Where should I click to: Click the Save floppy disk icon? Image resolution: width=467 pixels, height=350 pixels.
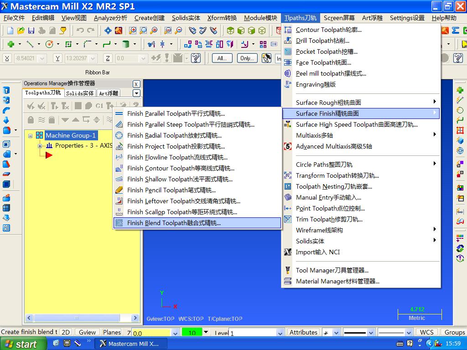pos(31,31)
